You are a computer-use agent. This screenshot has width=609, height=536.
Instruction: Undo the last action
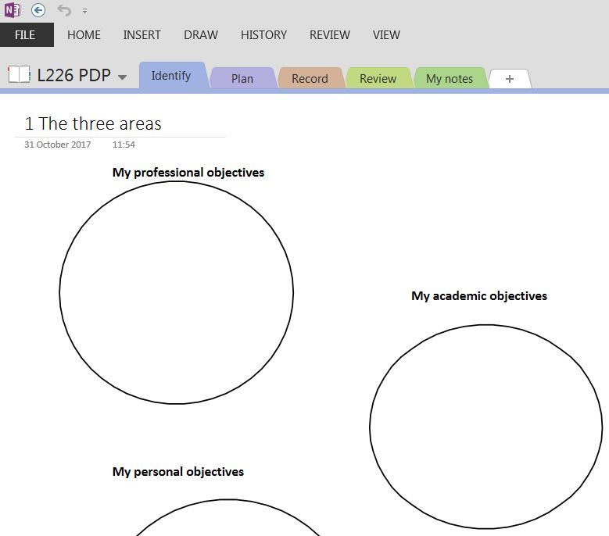[x=64, y=10]
